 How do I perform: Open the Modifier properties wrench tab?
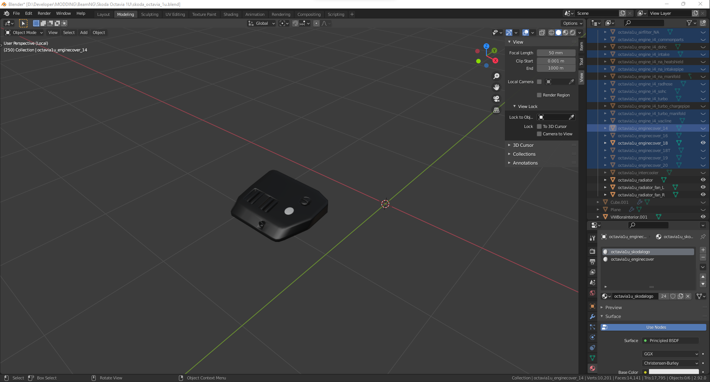pos(592,317)
